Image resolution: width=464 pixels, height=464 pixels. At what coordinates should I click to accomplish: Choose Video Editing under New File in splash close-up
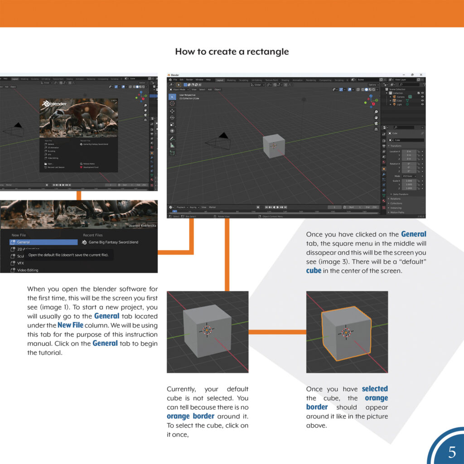point(24,270)
